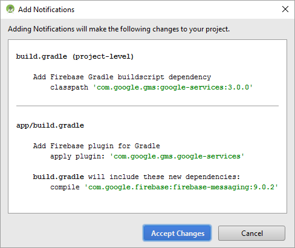Image resolution: width=295 pixels, height=248 pixels.
Task: Click the horizontal separator line
Action: pos(147,106)
